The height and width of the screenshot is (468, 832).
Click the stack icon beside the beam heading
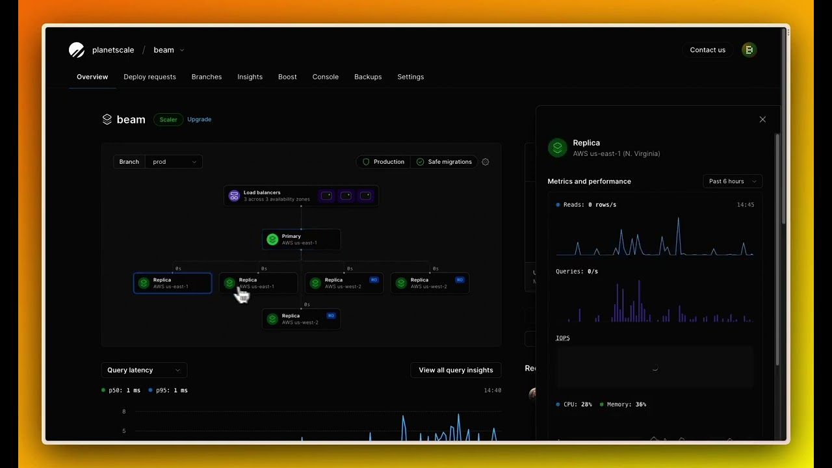pos(107,120)
